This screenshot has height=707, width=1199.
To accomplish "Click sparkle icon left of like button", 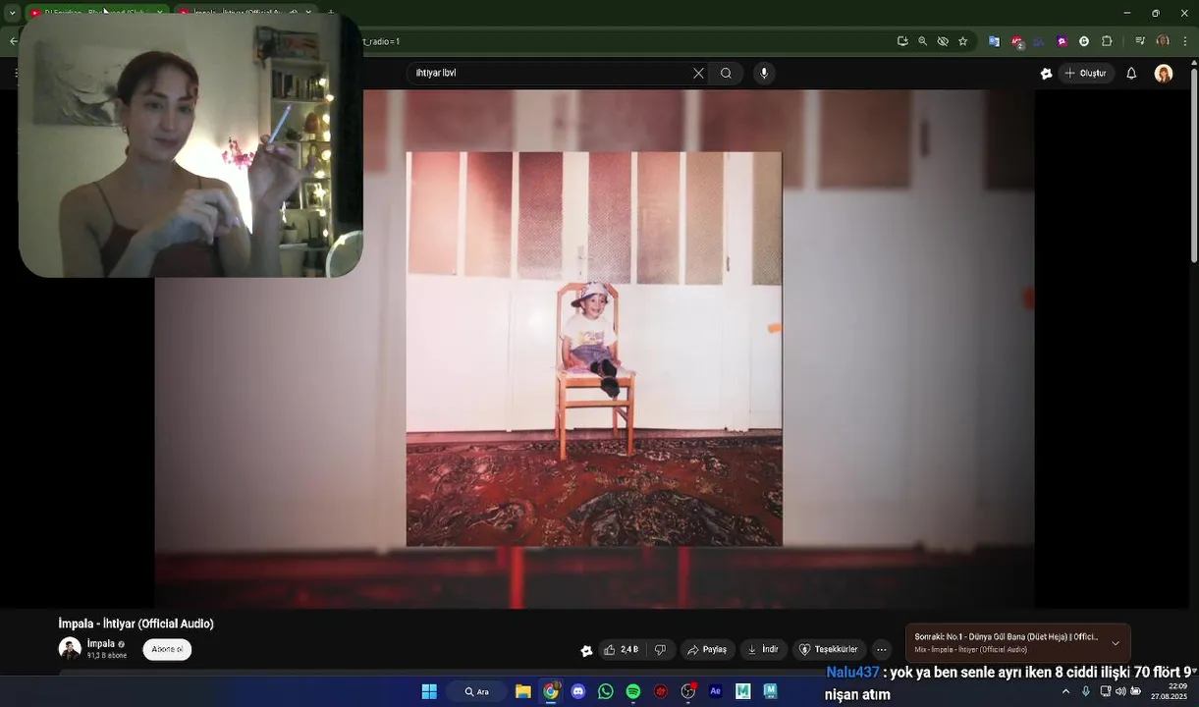I will click(586, 650).
